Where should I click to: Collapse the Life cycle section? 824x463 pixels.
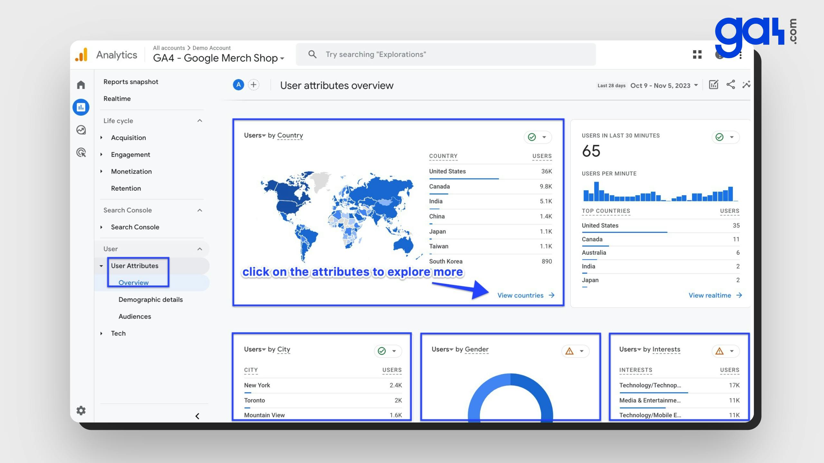(x=200, y=121)
